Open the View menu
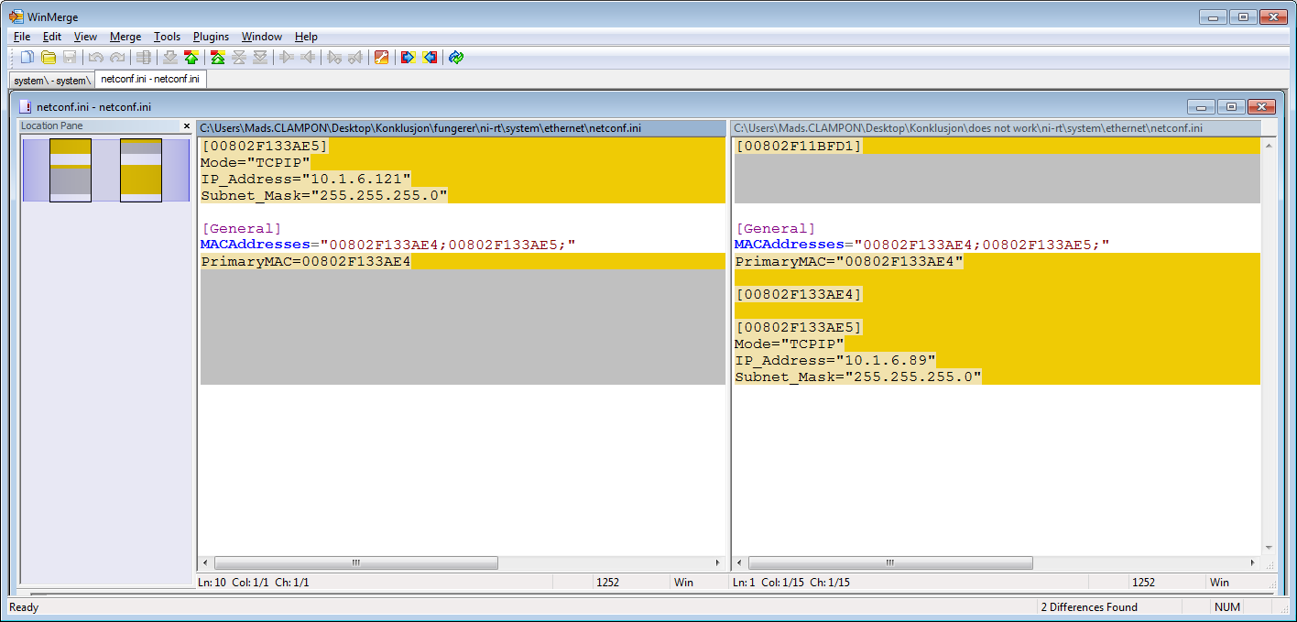 (85, 37)
